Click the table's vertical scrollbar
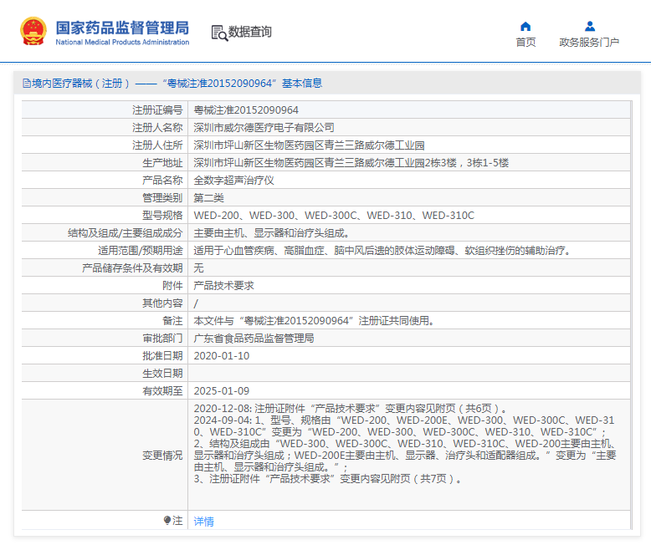Viewport: 651px width, 545px height. [631, 315]
